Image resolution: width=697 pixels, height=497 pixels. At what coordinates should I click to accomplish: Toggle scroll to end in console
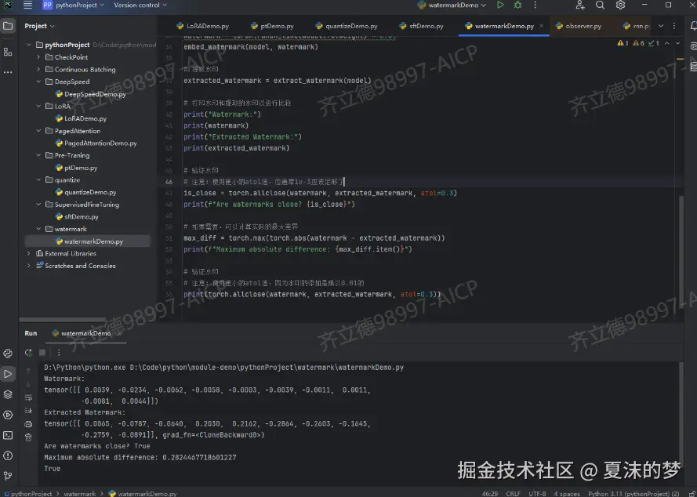click(x=28, y=411)
